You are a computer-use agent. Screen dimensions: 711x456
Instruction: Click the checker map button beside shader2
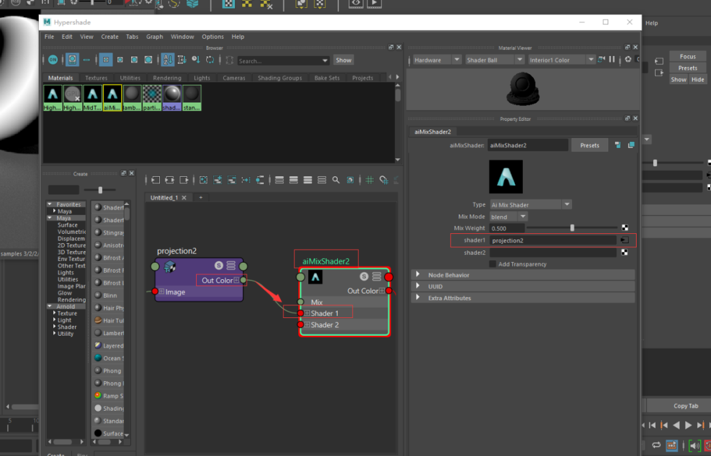click(625, 252)
